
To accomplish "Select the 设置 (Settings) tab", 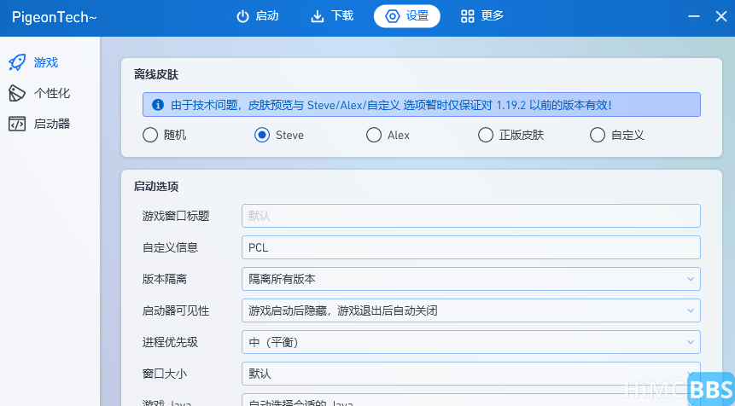I will [407, 16].
